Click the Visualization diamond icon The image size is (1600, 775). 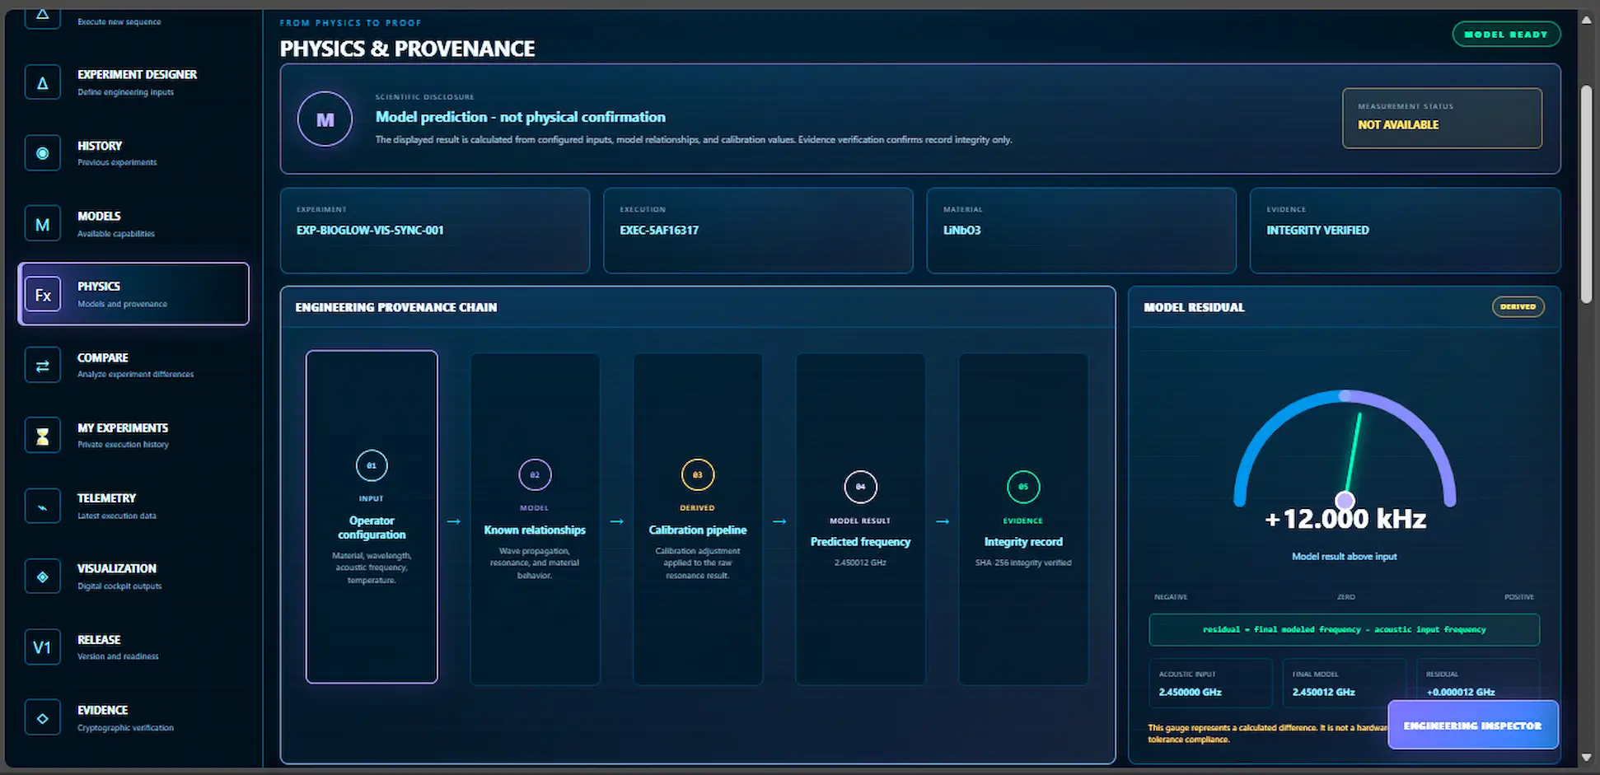(43, 577)
